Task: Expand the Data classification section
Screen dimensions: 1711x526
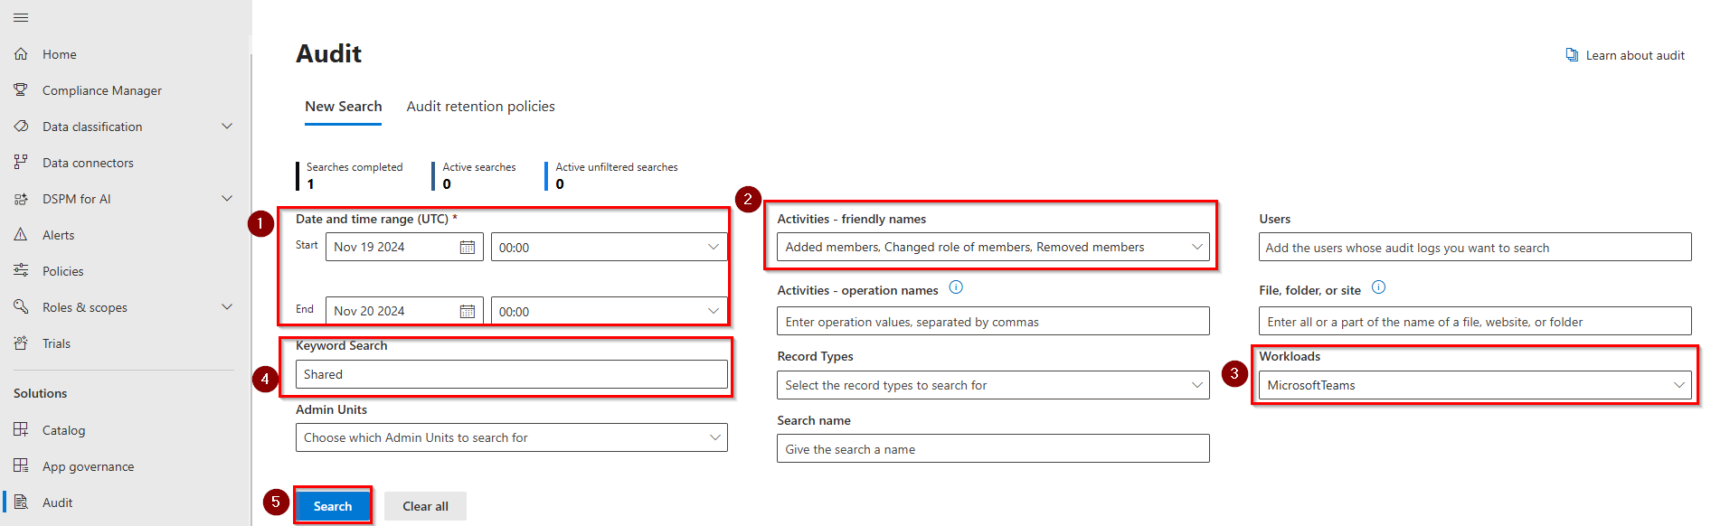Action: coord(227,127)
